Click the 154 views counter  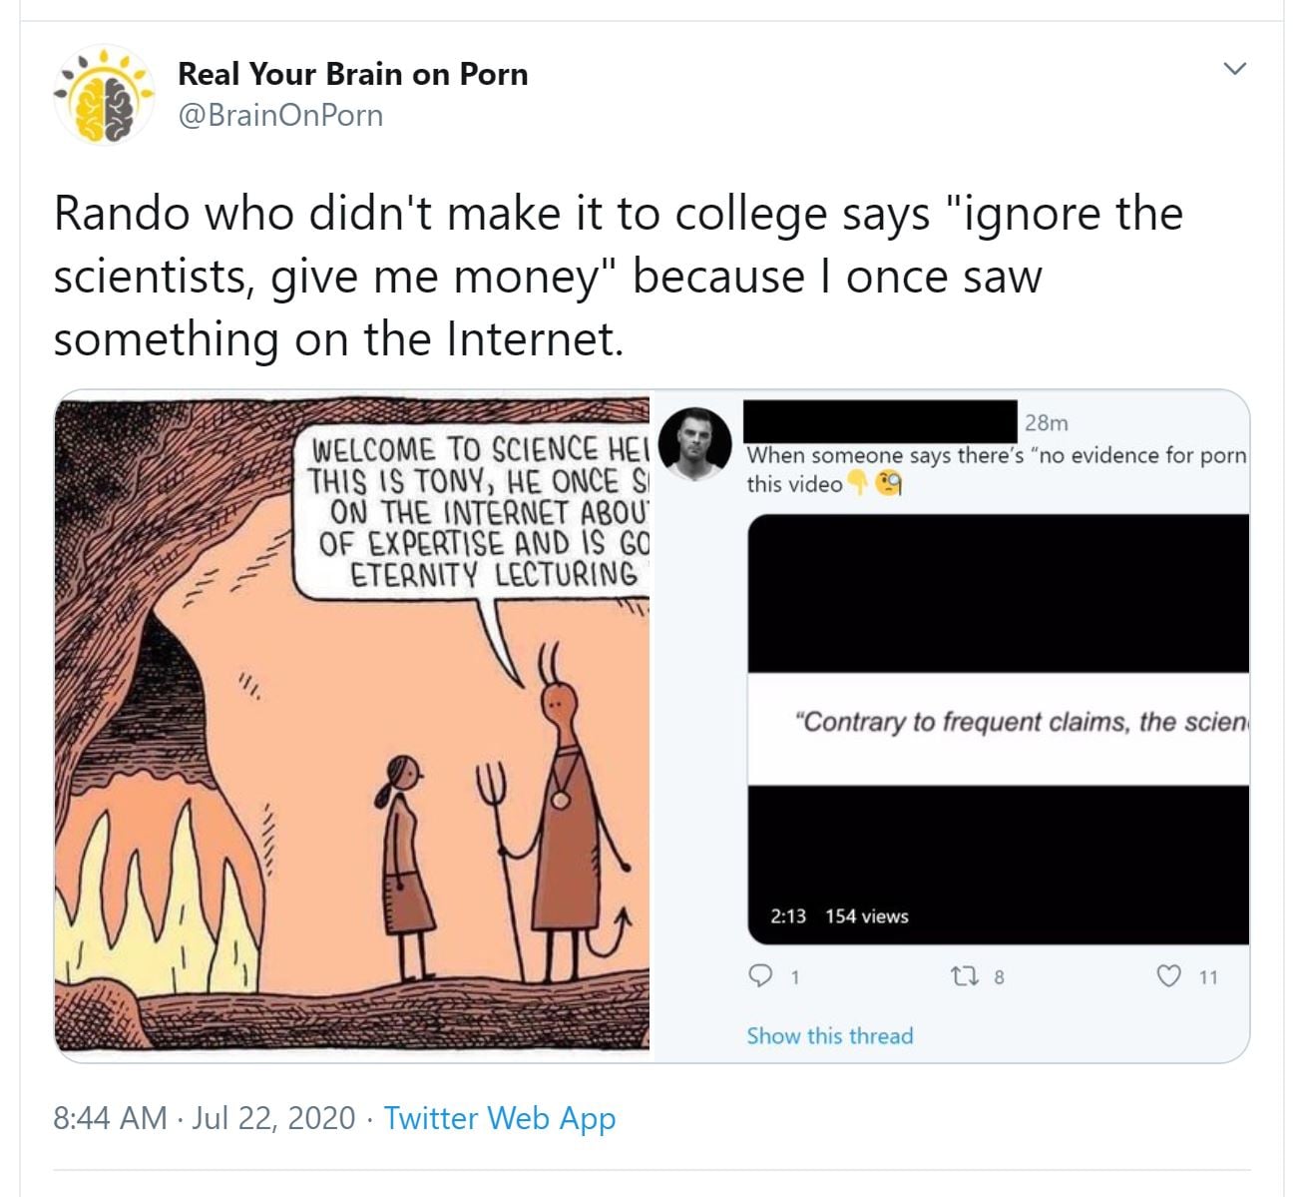point(867,916)
